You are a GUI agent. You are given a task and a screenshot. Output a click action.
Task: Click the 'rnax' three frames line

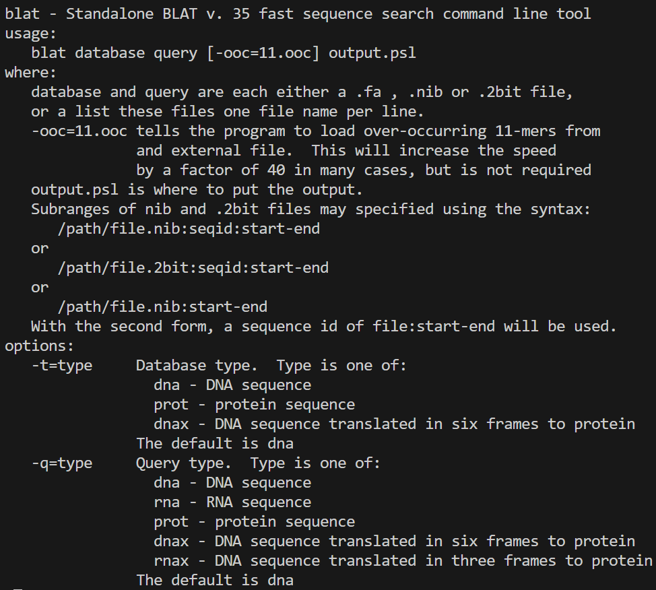click(x=403, y=561)
